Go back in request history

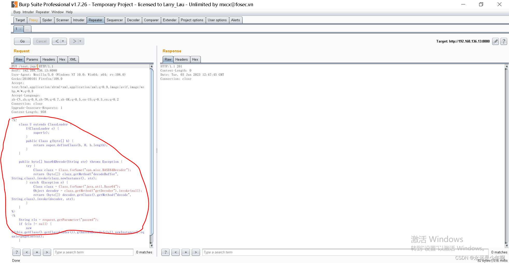click(57, 41)
